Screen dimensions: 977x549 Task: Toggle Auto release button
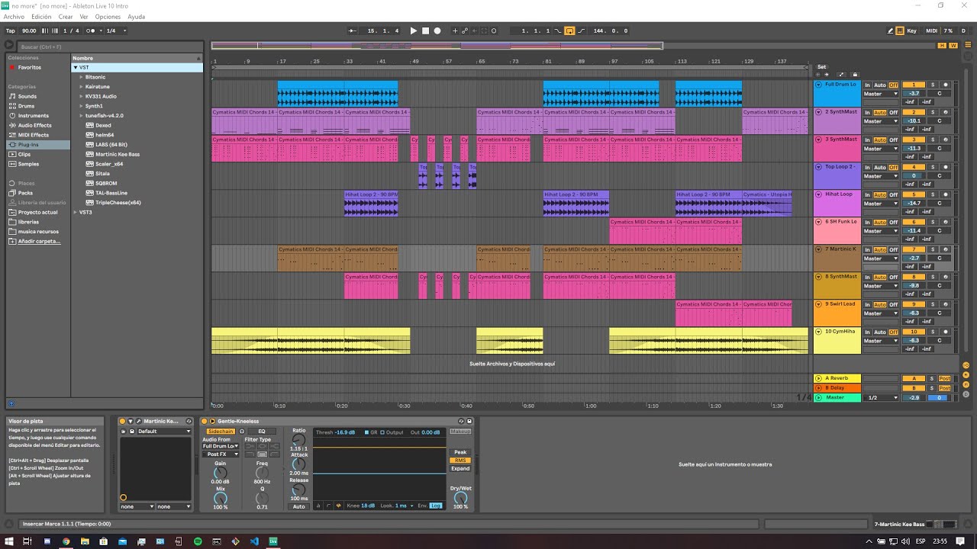(x=298, y=506)
